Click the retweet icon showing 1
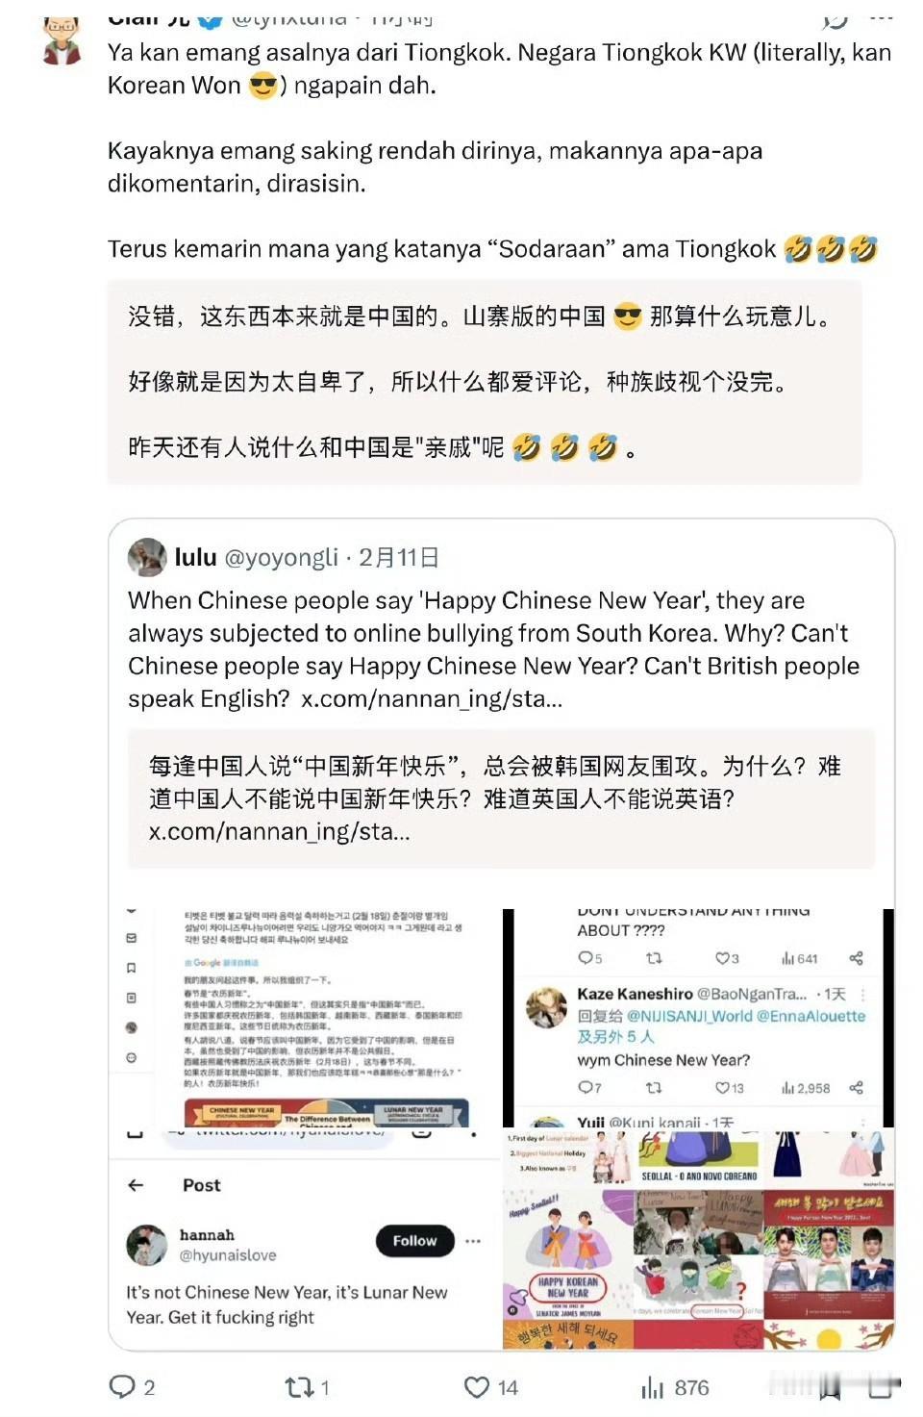This screenshot has width=923, height=1417. (299, 1387)
